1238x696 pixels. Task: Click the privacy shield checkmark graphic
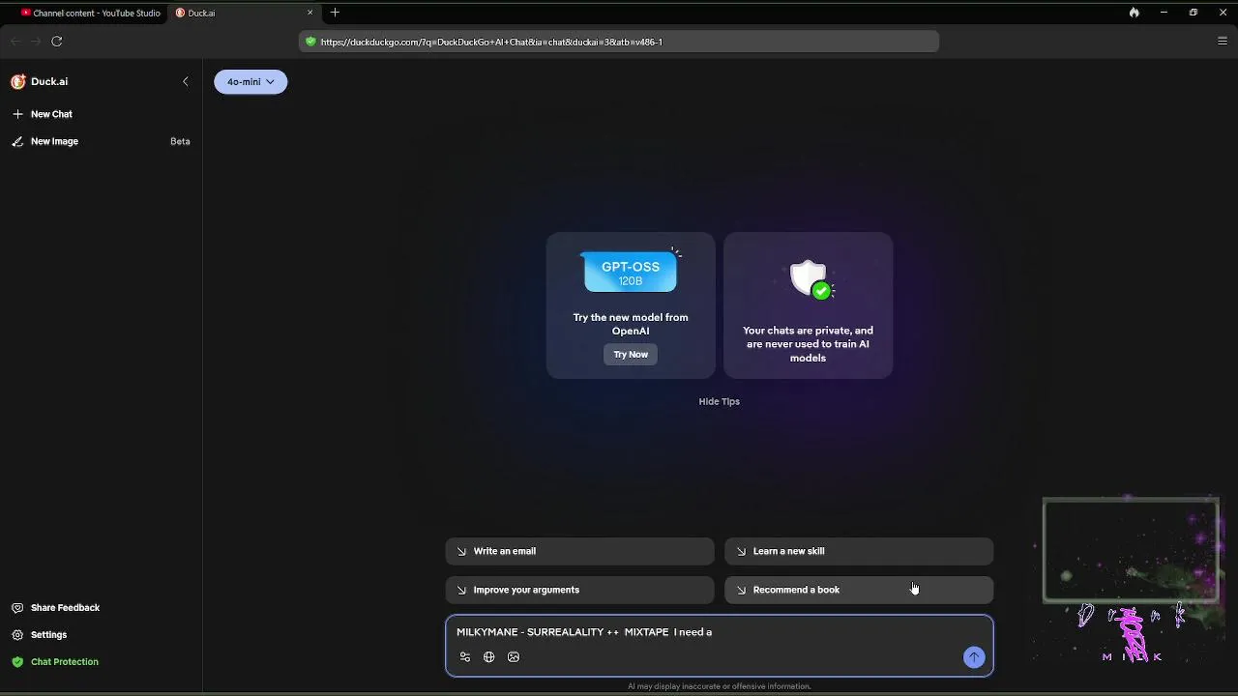(x=811, y=279)
